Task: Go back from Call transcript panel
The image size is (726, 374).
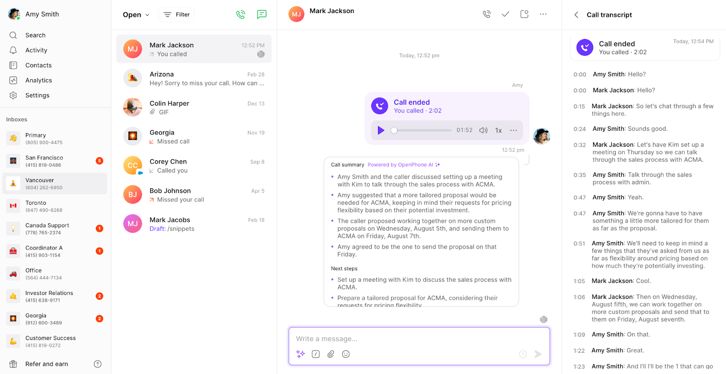Action: coord(576,14)
